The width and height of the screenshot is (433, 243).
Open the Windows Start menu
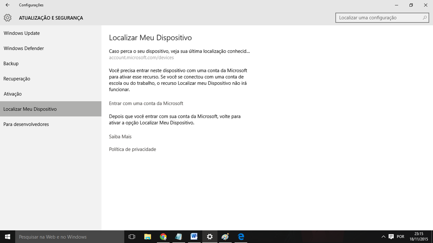point(8,237)
